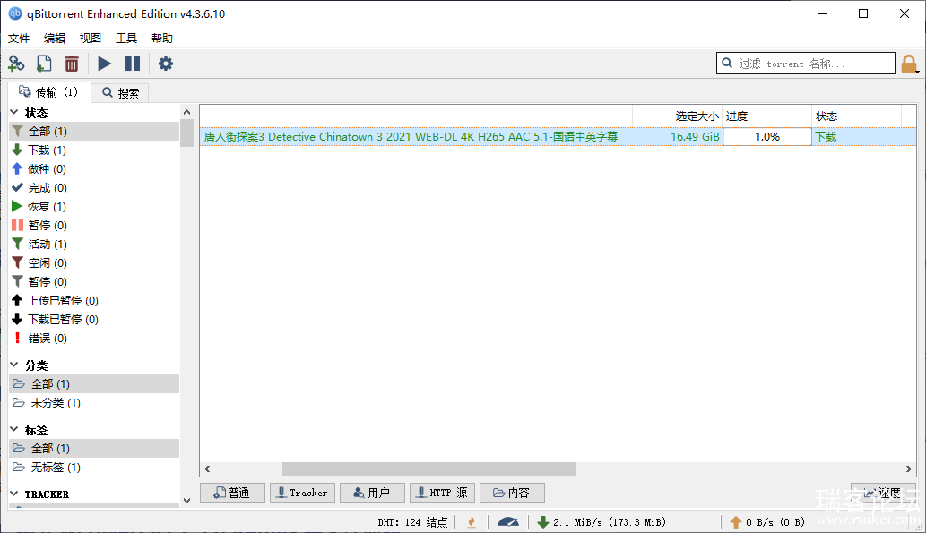Sort by 状态 column header
Viewport: 926px width, 533px height.
(856, 116)
